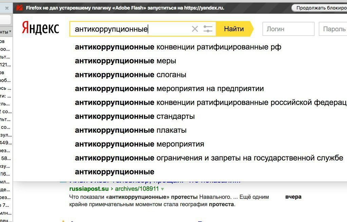347x222 pixels.
Task: Select suggestion антикоррупционные меры
Action: click(126, 61)
